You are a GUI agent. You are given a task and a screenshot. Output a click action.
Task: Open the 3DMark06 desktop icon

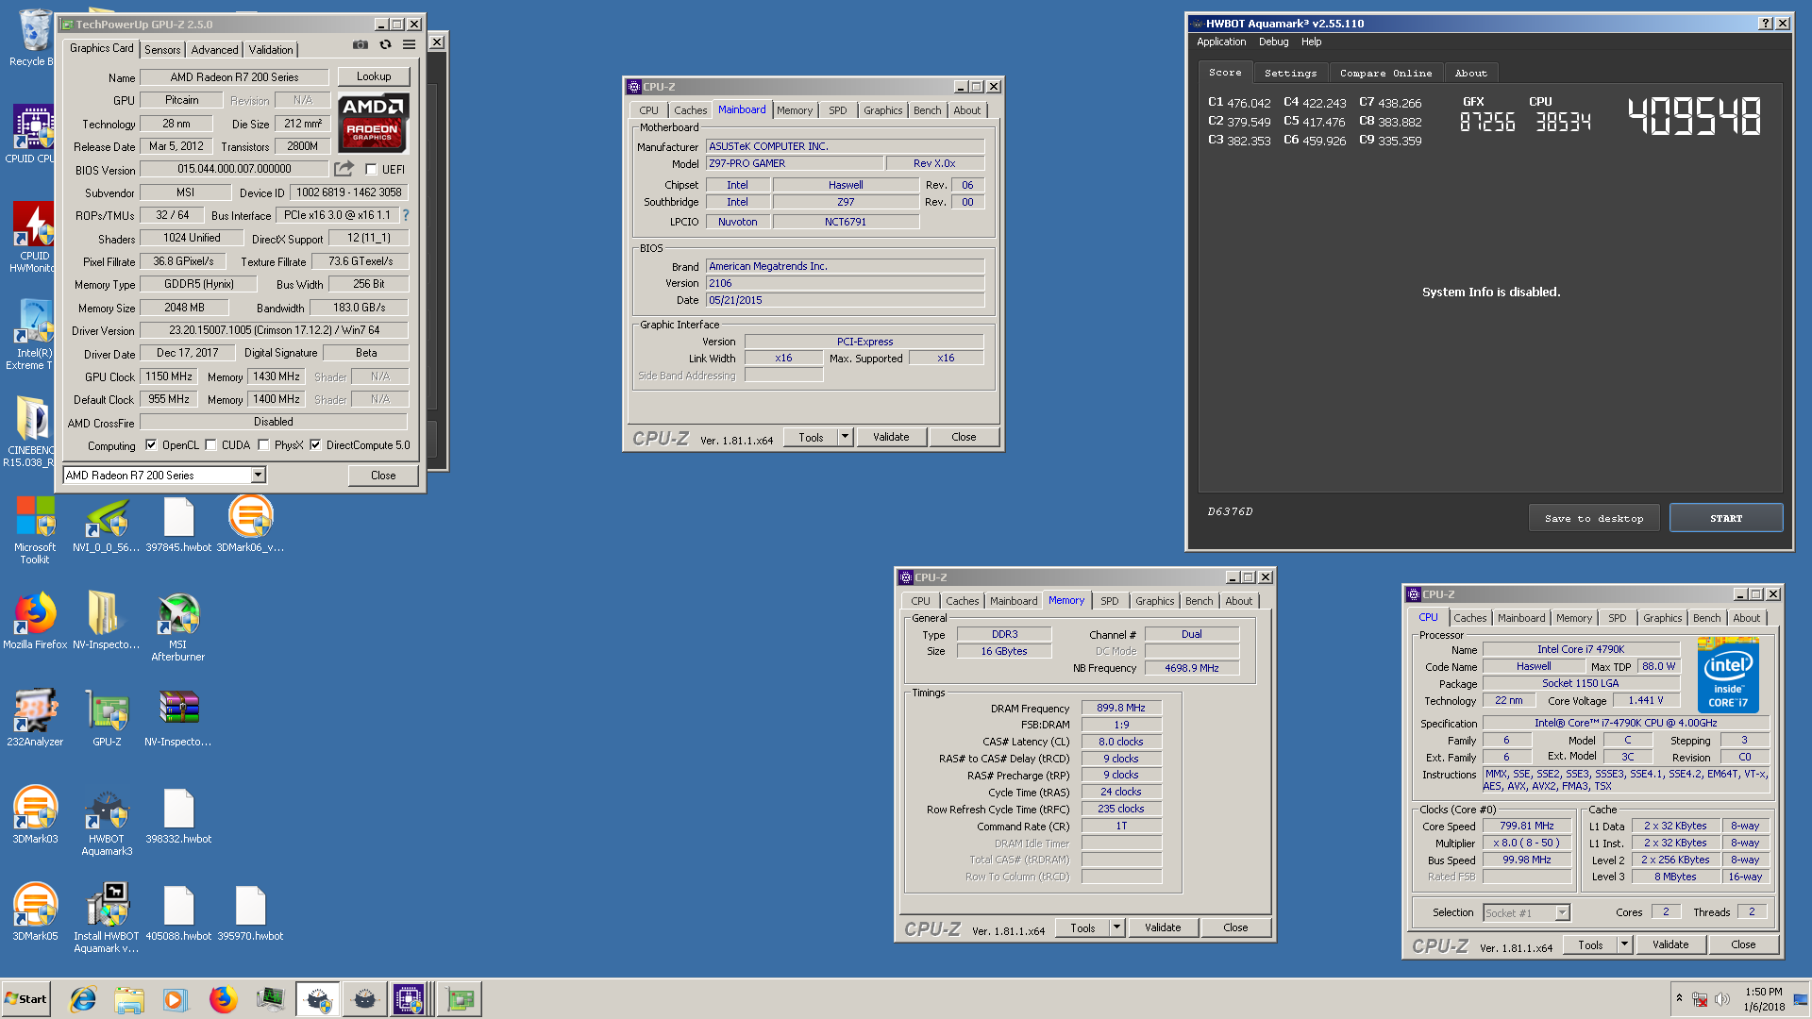click(x=250, y=523)
